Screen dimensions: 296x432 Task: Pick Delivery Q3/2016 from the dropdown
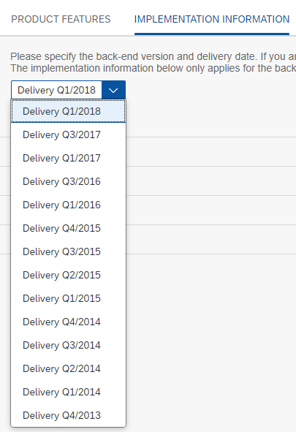[x=68, y=181]
